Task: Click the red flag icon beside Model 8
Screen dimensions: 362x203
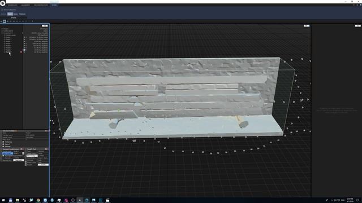Action: point(21,52)
